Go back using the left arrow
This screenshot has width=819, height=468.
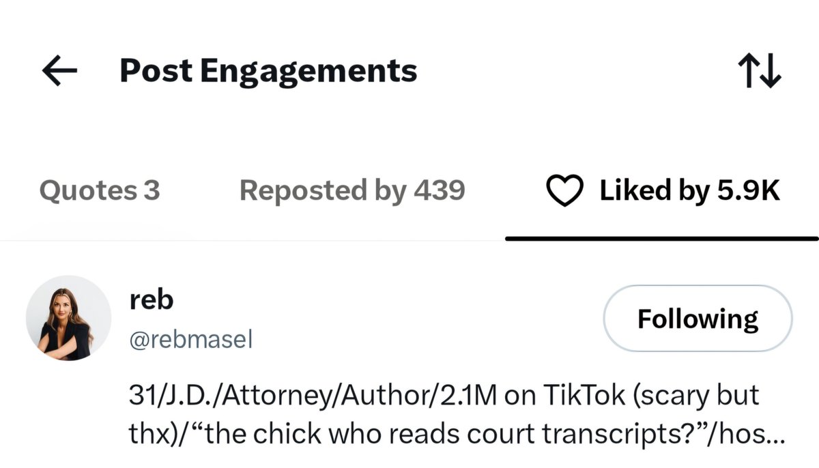tap(59, 71)
